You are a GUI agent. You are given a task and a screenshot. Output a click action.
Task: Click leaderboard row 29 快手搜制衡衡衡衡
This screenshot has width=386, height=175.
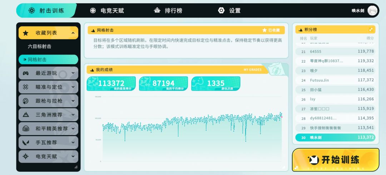pos(335,128)
